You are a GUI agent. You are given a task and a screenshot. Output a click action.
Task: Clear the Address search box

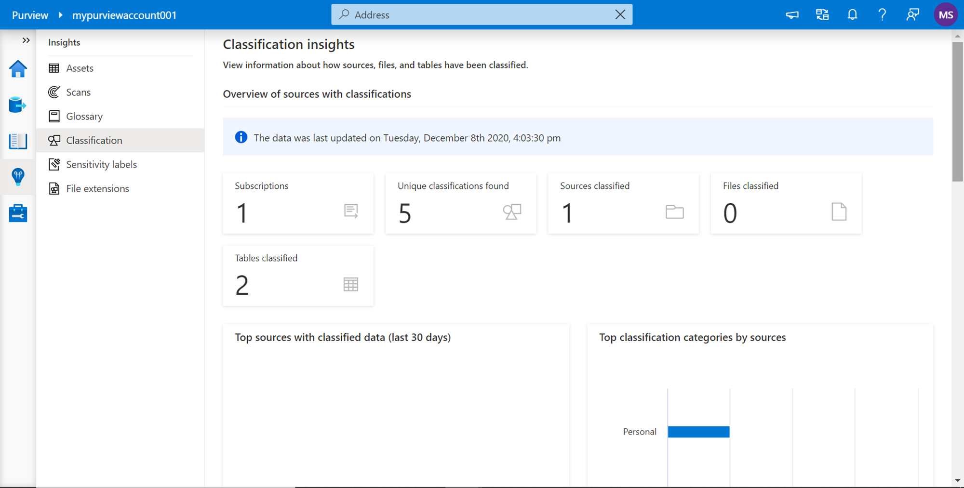(x=620, y=15)
